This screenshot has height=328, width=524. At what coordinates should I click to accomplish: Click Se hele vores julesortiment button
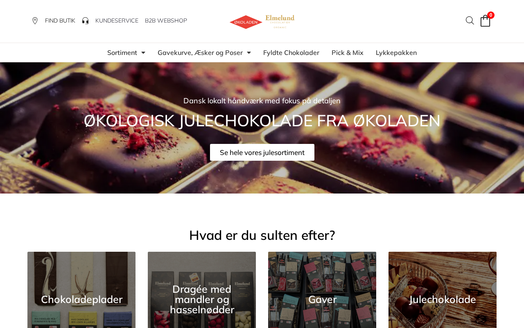262,153
